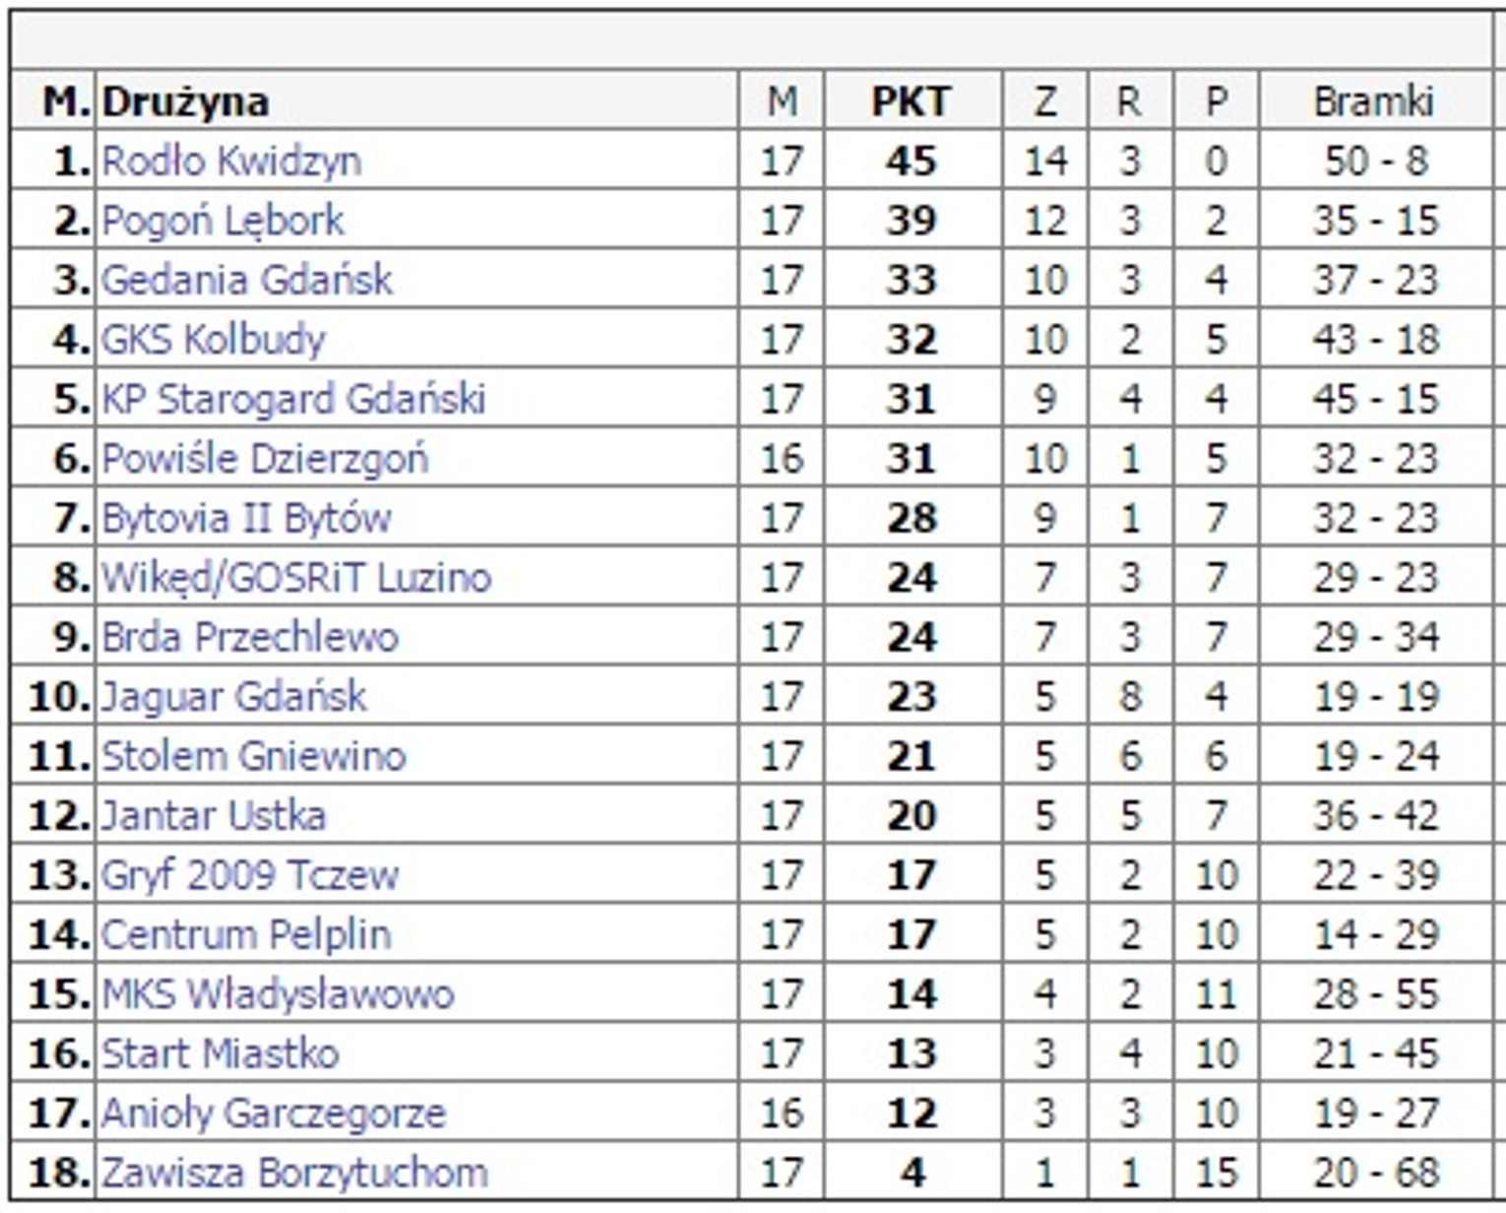Click the Pogoń Lębork team link
Image resolution: width=1506 pixels, height=1213 pixels.
[x=223, y=221]
